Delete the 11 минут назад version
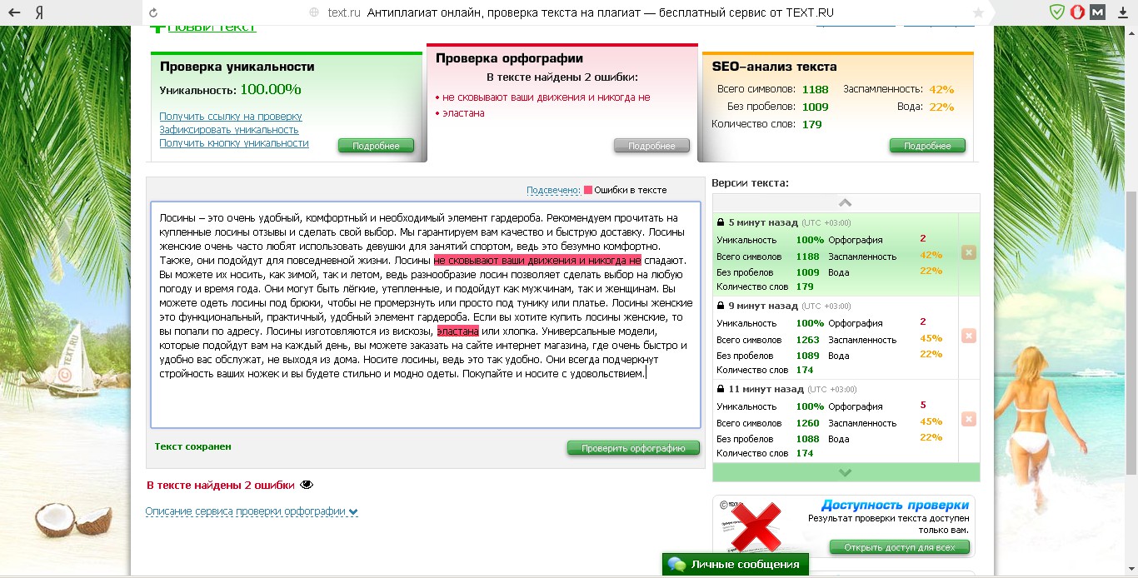The height and width of the screenshot is (578, 1138). tap(968, 419)
